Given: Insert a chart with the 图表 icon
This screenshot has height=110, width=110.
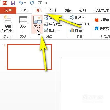Looking at the screenshot, I should (x=72, y=30).
